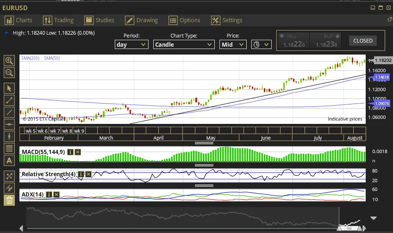
Task: Click the August month on time axis
Action: 355,138
